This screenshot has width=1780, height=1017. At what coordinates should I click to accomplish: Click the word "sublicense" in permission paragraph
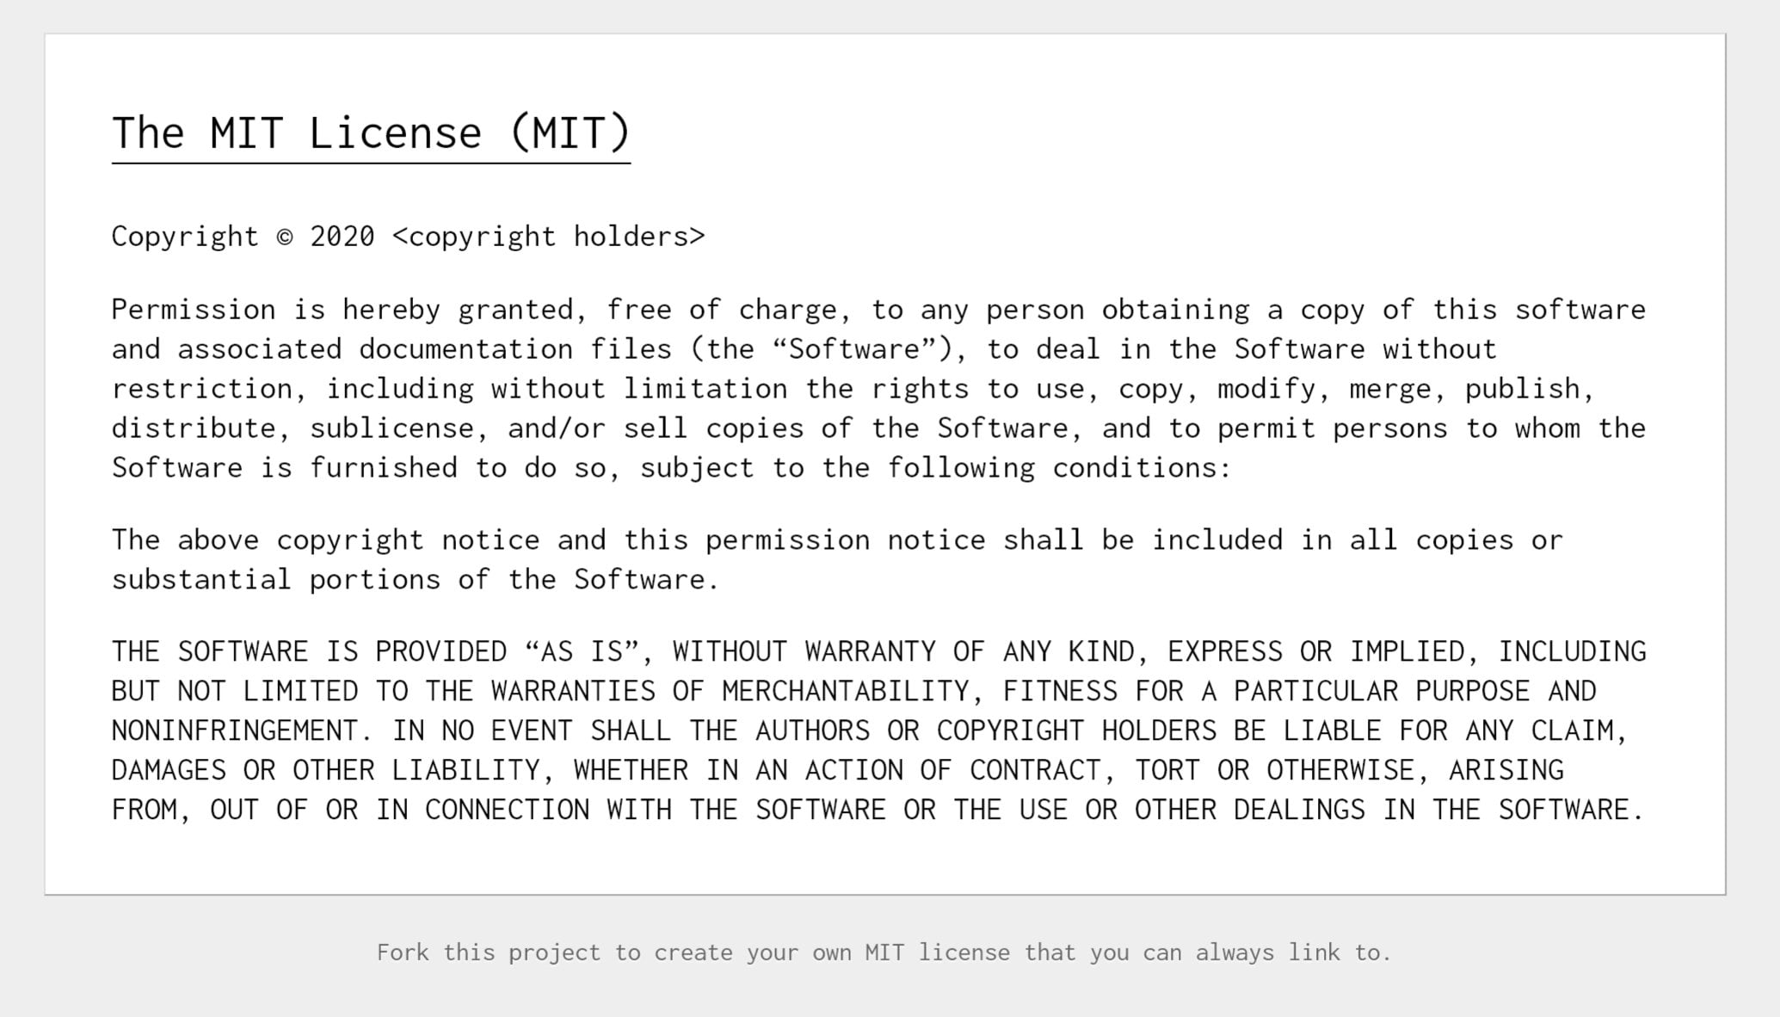pos(392,428)
